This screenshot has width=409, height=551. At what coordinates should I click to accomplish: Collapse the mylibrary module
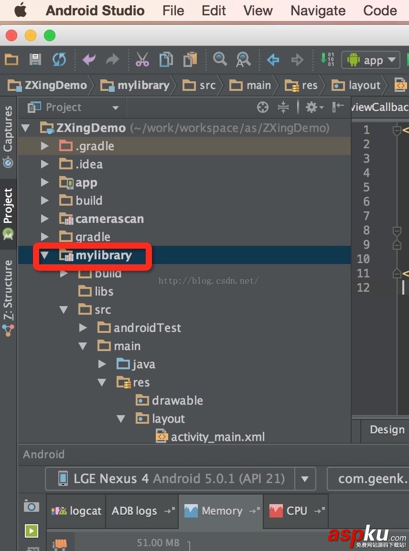tap(44, 255)
